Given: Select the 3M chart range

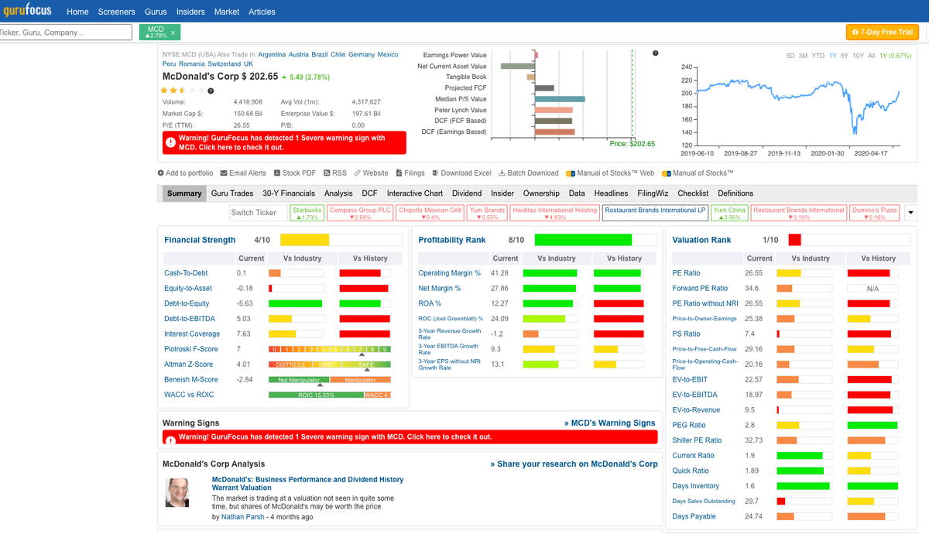Looking at the screenshot, I should tap(804, 56).
